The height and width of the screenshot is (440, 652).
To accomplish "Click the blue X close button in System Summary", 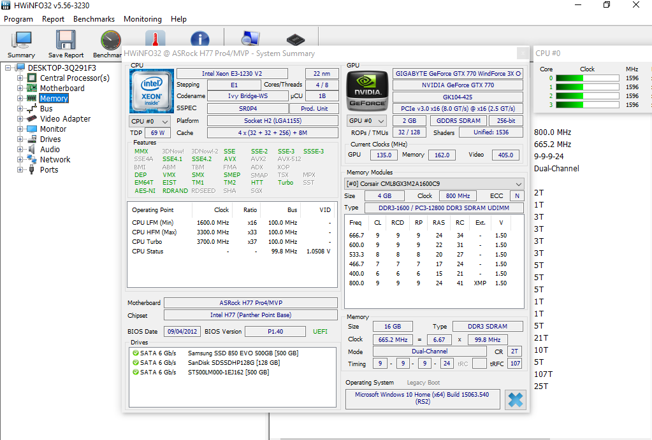I will point(516,400).
